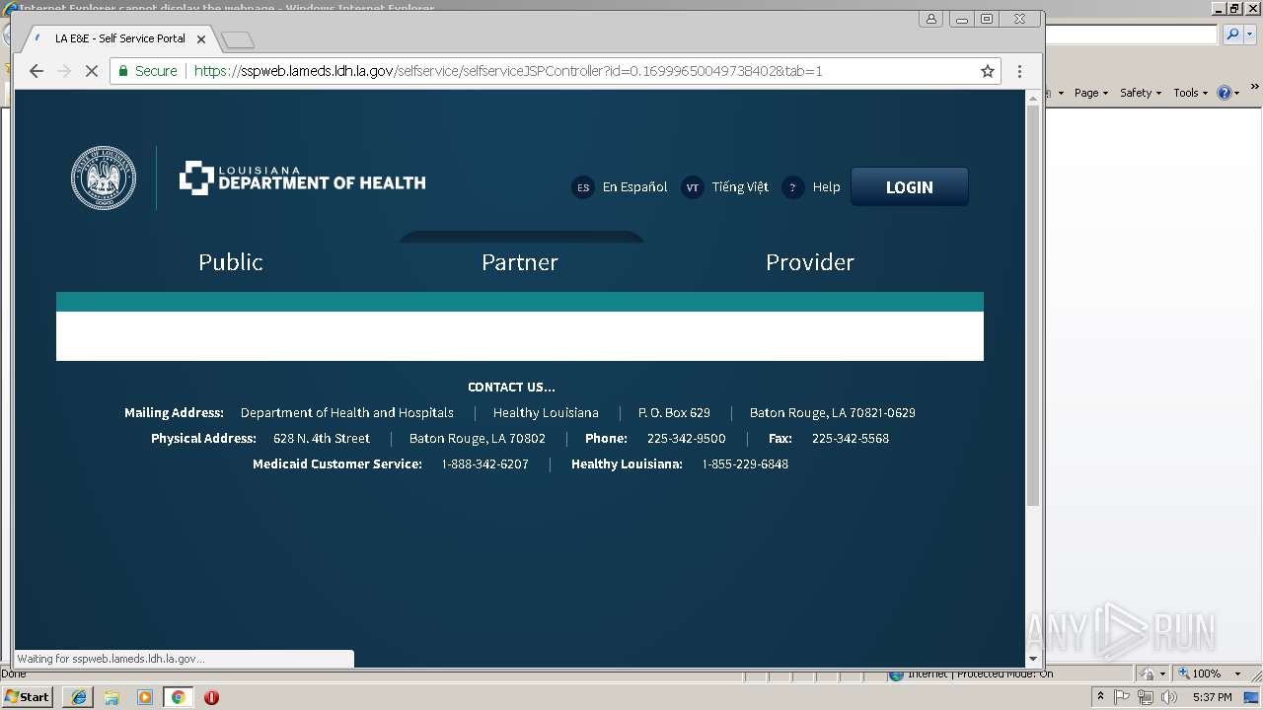Click the Medicaid Customer Service number 1-888-342-6207

(x=484, y=464)
